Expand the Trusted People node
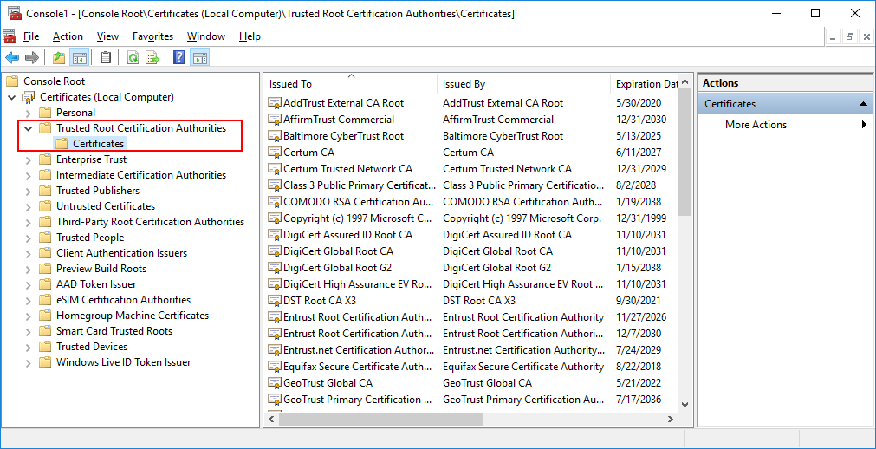 (29, 238)
